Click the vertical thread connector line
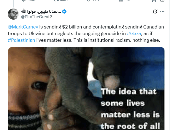 13,4
